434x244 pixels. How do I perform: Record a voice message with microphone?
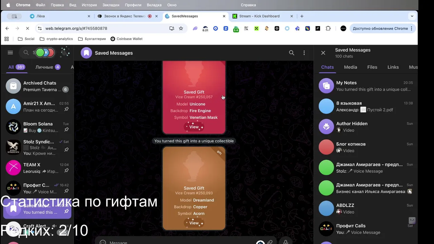point(286,242)
